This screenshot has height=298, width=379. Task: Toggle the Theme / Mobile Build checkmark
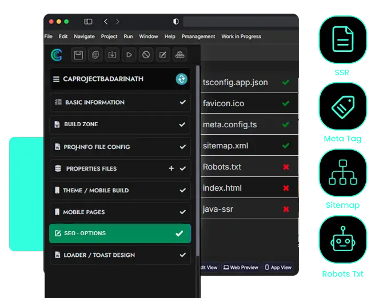tap(183, 190)
